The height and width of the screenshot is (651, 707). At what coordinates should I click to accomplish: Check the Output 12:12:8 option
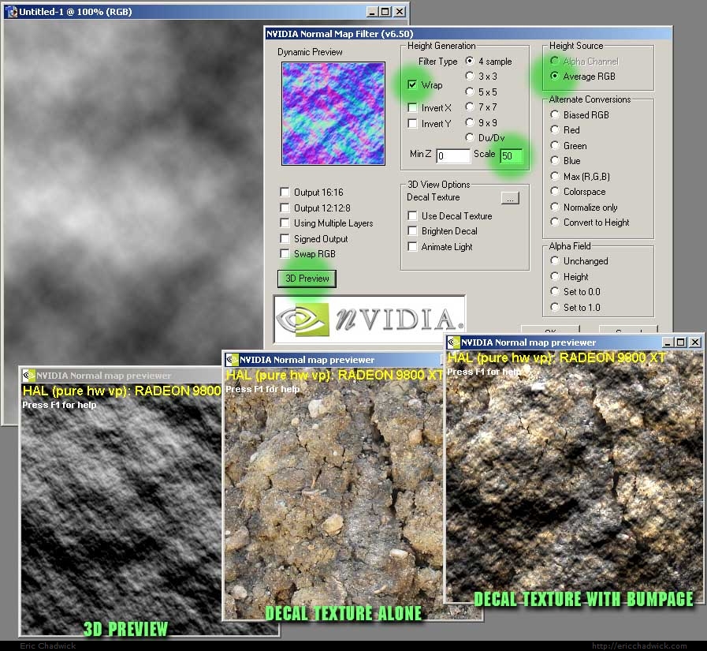click(285, 208)
